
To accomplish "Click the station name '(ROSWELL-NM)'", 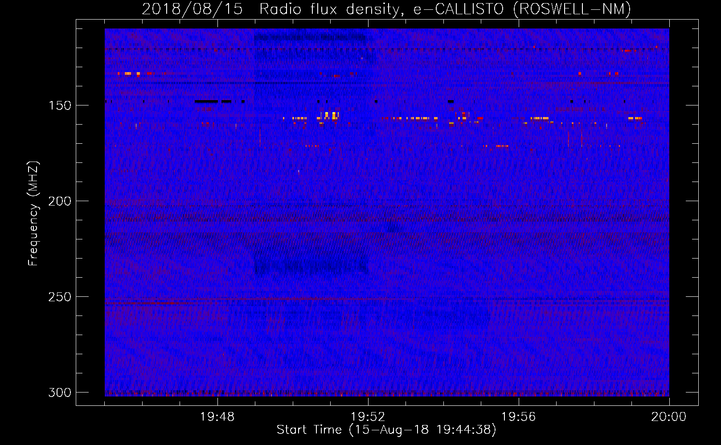I will click(573, 9).
